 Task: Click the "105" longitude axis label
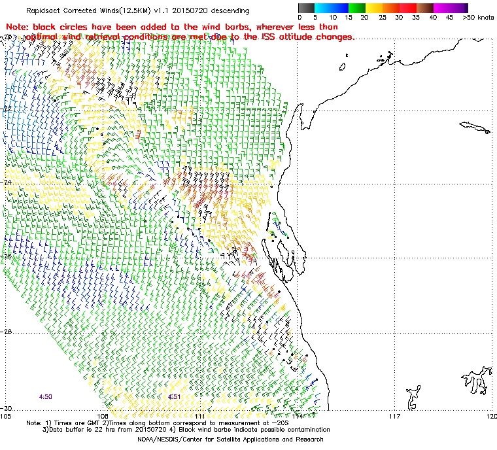(x=6, y=416)
